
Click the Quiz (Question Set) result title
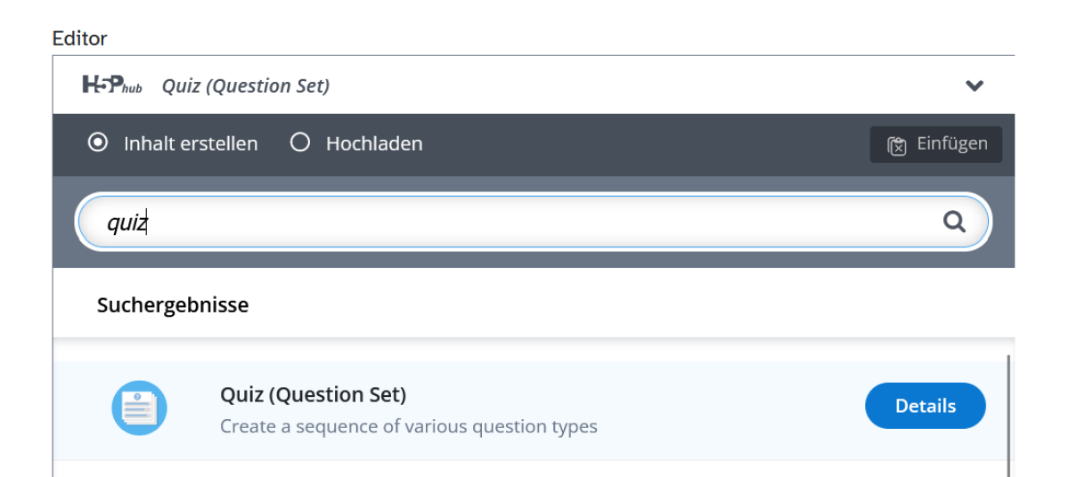pyautogui.click(x=313, y=394)
